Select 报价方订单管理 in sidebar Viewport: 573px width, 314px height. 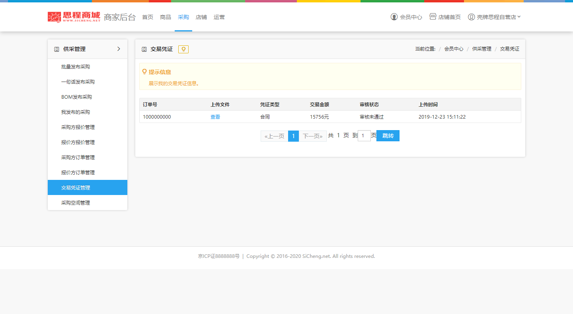pyautogui.click(x=88, y=172)
